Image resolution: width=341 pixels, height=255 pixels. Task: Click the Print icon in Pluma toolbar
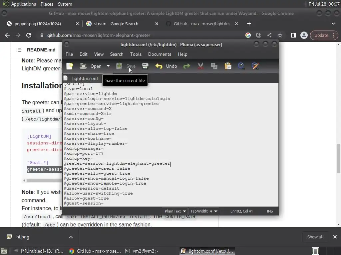[145, 66]
